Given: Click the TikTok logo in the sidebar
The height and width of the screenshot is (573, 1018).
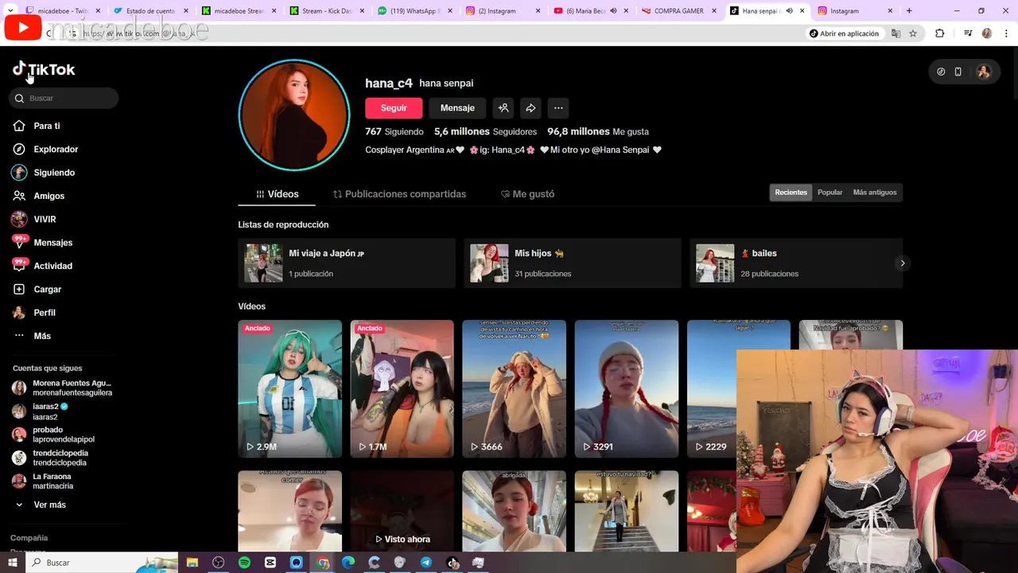Looking at the screenshot, I should tap(44, 69).
